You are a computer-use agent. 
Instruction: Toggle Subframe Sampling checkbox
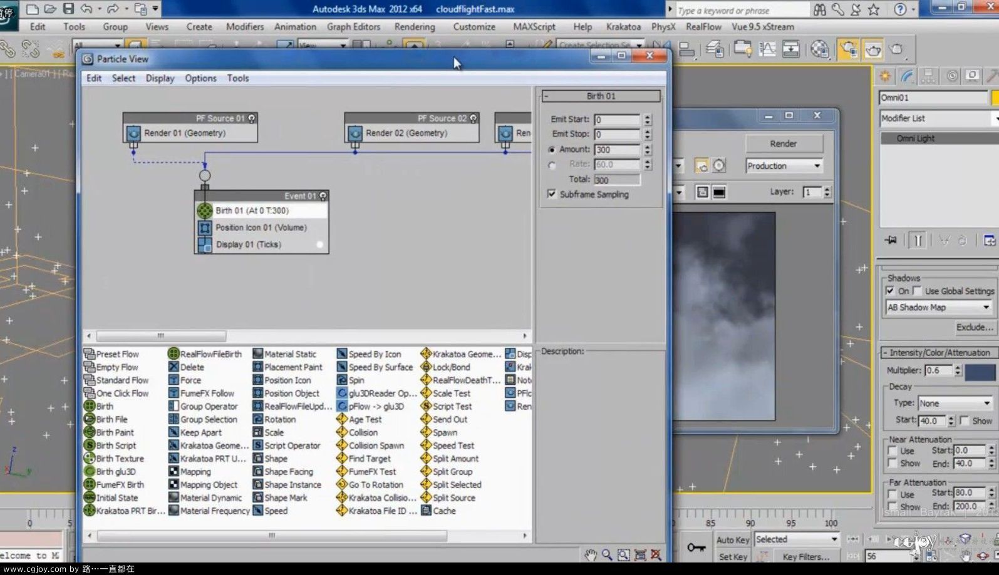click(x=552, y=194)
